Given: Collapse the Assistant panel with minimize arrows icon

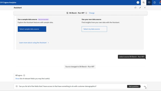Looking at the screenshot, I should [x=140, y=8].
